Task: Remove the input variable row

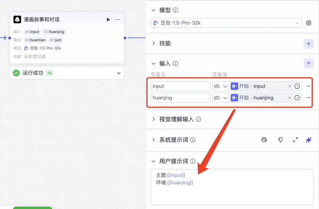Action: click(x=308, y=86)
